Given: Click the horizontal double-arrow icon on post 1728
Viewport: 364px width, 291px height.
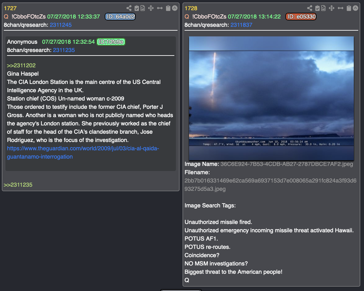Looking at the screenshot, I should click(341, 8).
